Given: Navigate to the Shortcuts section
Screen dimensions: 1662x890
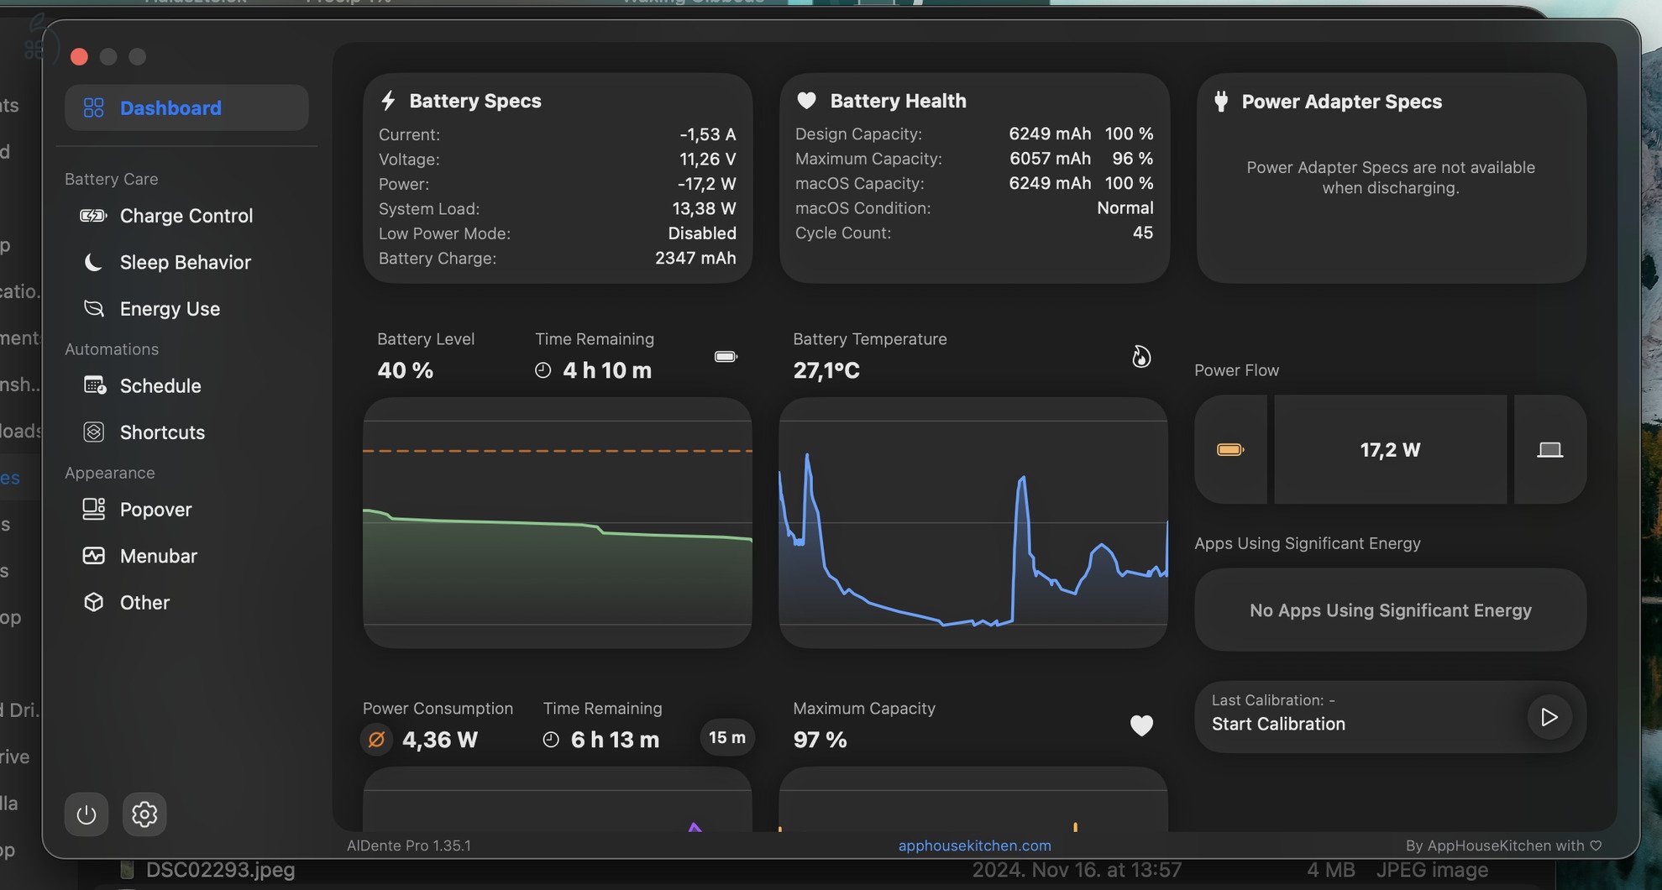Looking at the screenshot, I should click(162, 432).
